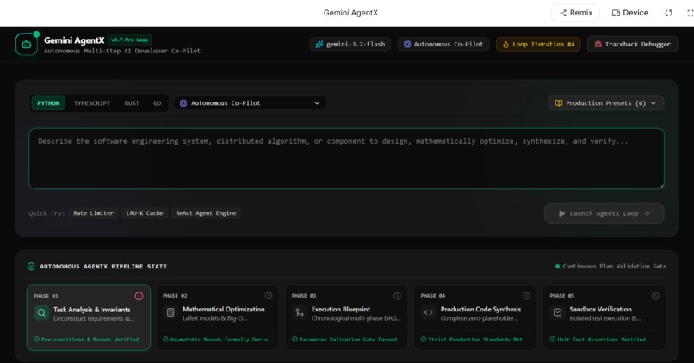Click the Gemini AgentX page title text

(x=350, y=13)
